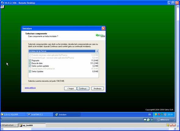The image size is (180, 131).
Task: Cancel setup with the Anuleaza button
Action: coord(97,88)
